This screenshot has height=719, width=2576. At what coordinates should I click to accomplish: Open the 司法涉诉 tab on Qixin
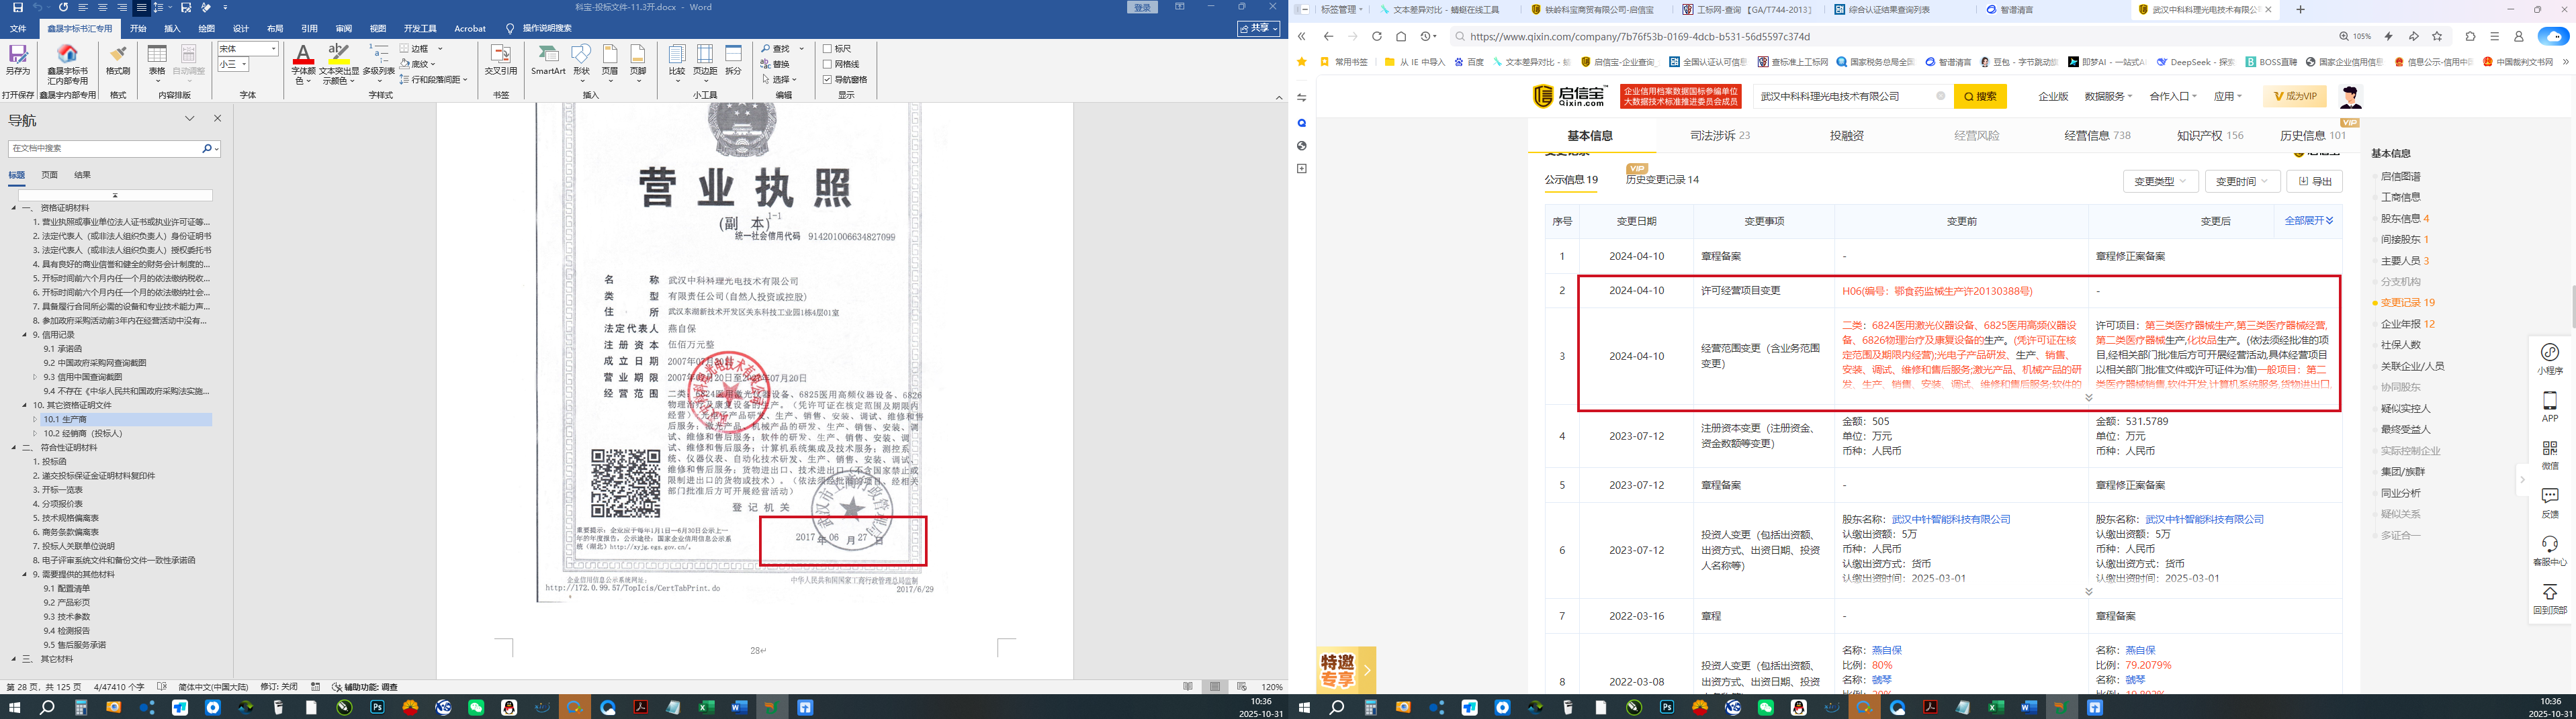click(x=1720, y=135)
